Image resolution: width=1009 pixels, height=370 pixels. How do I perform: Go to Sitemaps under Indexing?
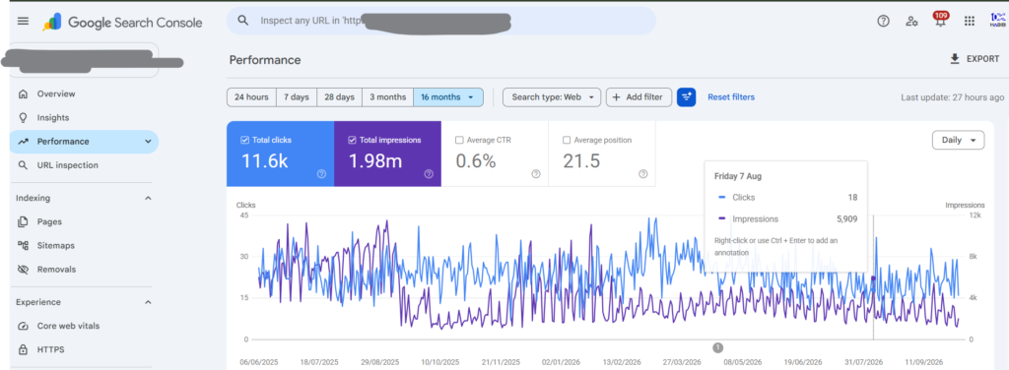(x=84, y=245)
